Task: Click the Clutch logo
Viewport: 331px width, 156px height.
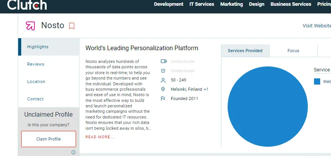Action: (x=27, y=5)
